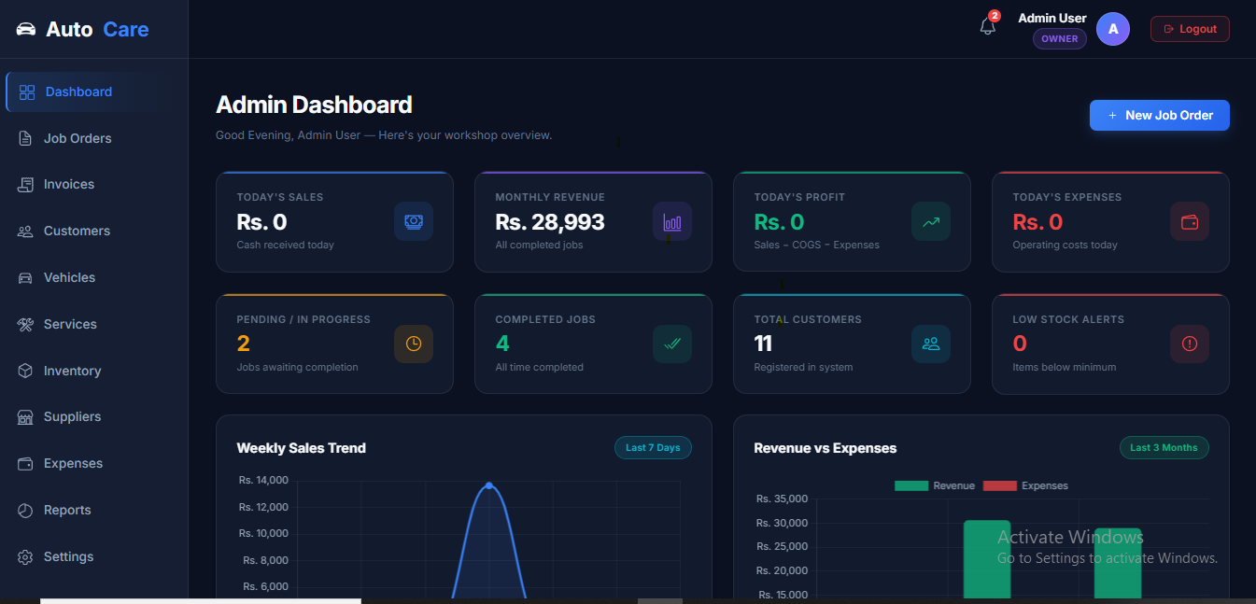Click the Inventory box icon in sidebar
Screen dimensions: 1256x604
click(x=26, y=371)
